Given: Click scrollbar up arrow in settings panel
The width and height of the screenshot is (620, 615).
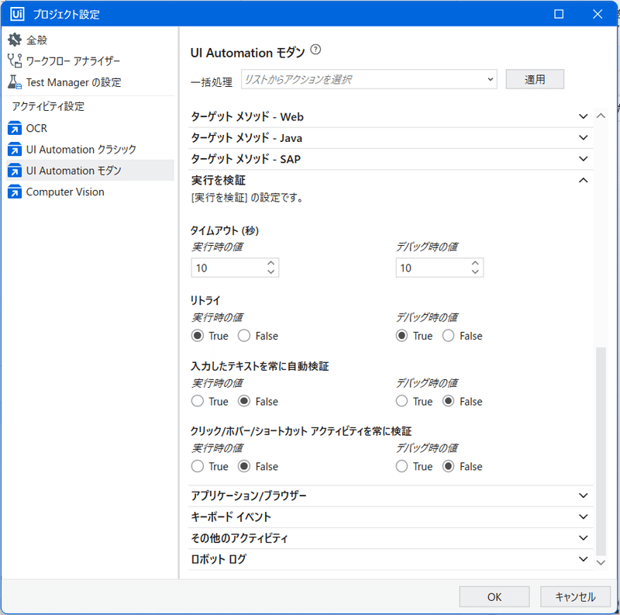Looking at the screenshot, I should point(601,116).
